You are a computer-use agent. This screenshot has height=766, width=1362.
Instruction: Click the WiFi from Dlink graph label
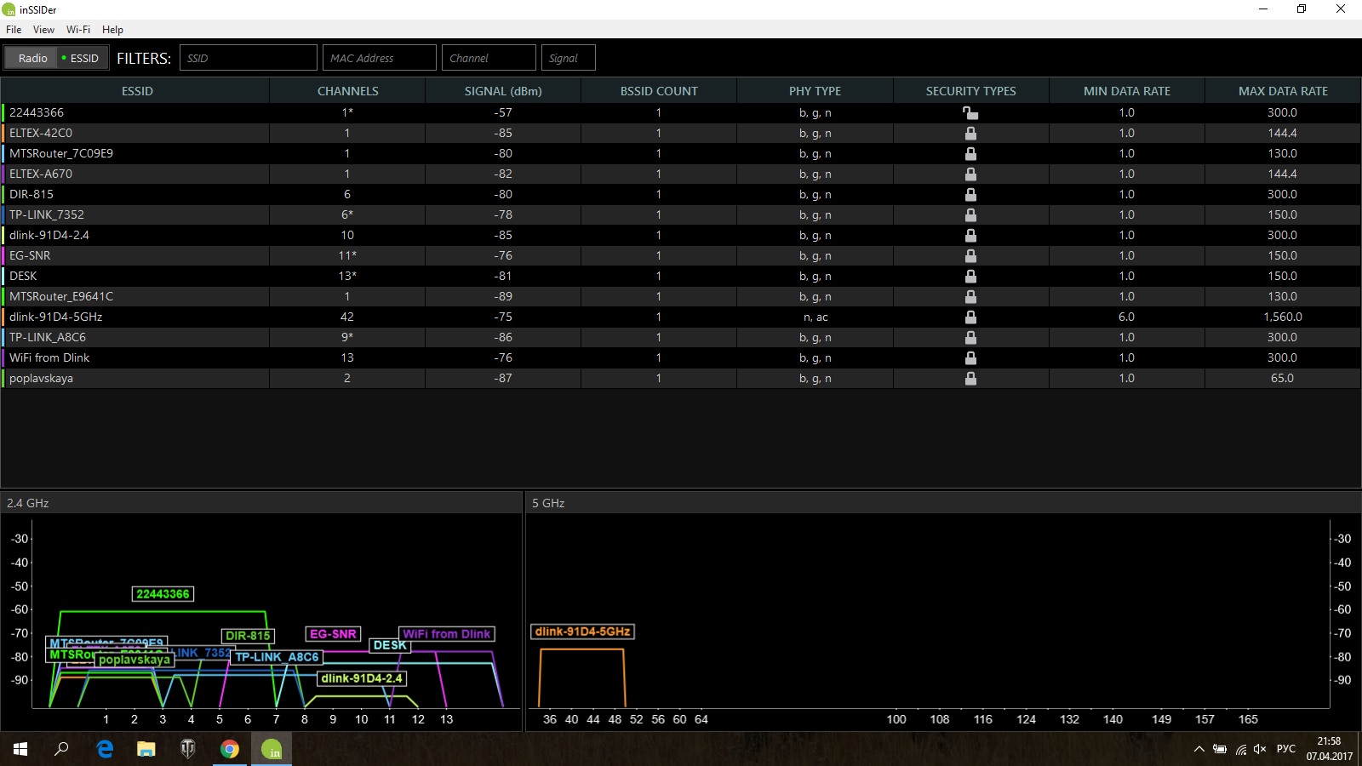446,634
